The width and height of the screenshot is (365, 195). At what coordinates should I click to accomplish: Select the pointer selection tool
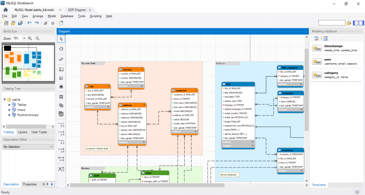[61, 39]
